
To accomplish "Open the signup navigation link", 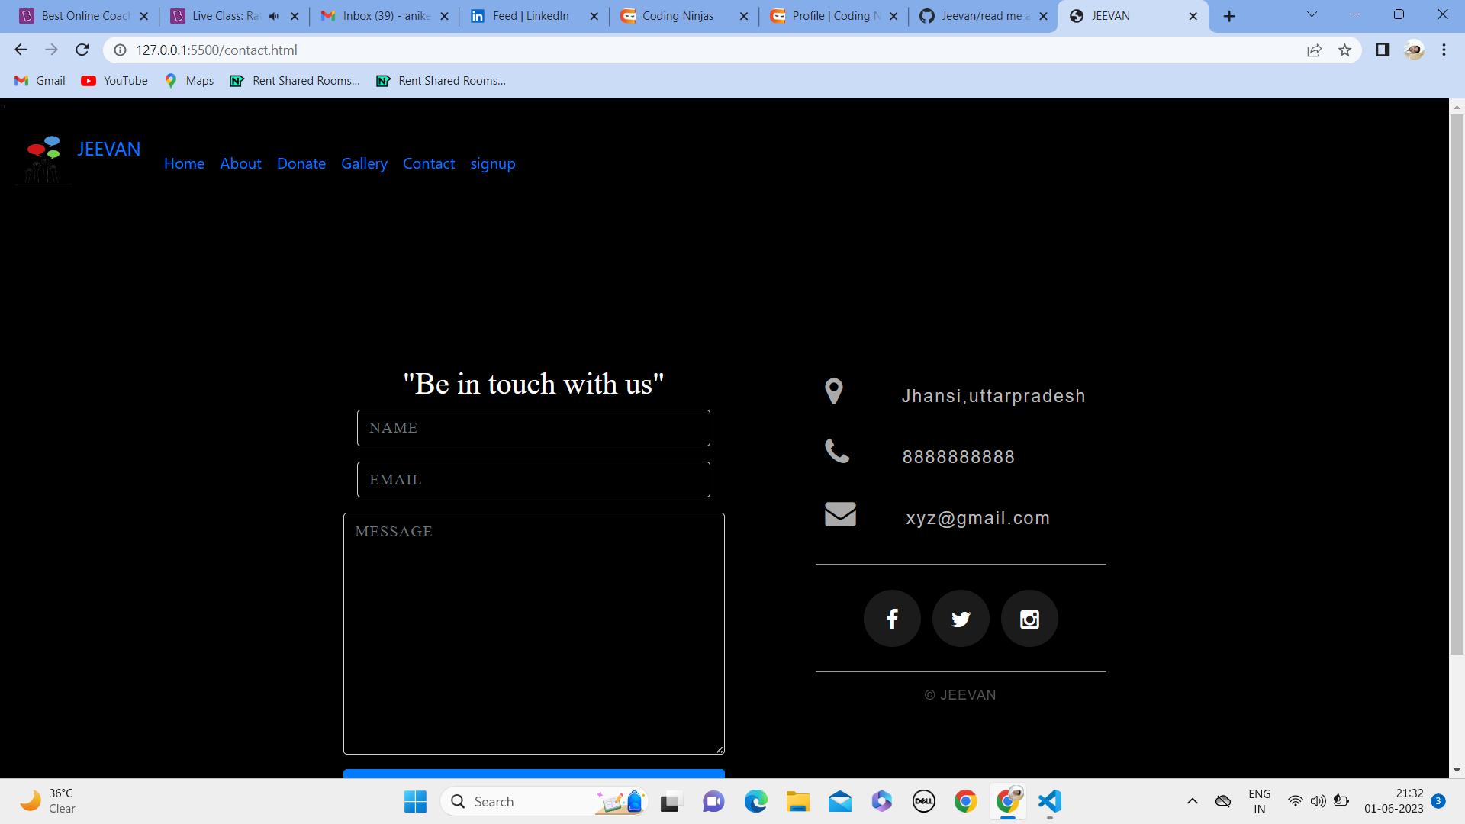I will [x=493, y=163].
